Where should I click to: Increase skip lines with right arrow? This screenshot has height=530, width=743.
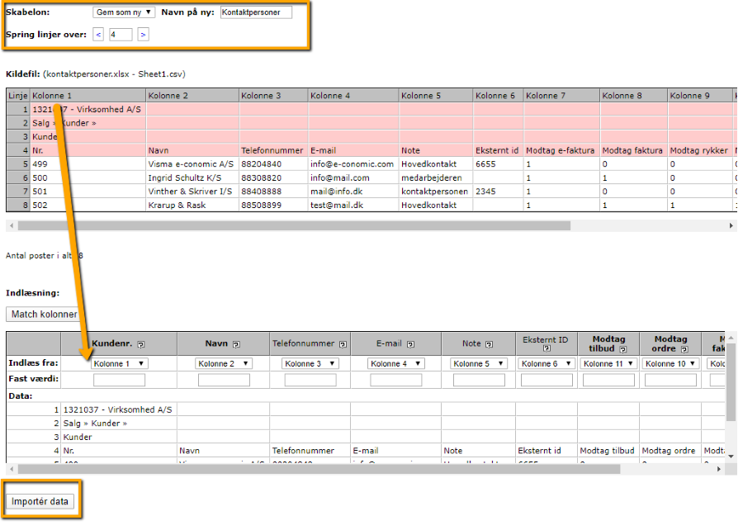[x=143, y=35]
